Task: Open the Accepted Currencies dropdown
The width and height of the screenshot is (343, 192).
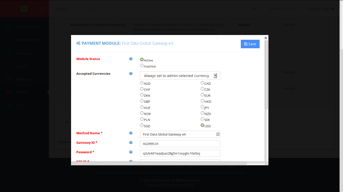Action: 180,75
